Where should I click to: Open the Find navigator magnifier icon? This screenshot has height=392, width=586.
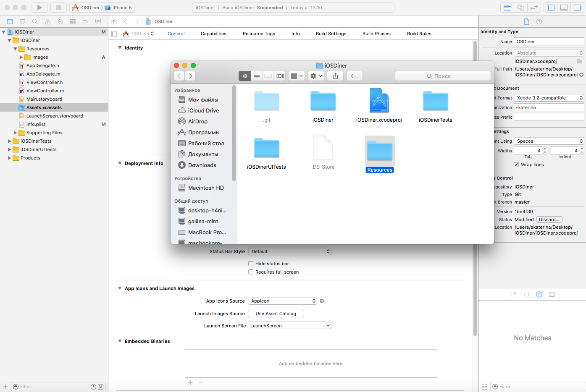coord(35,21)
